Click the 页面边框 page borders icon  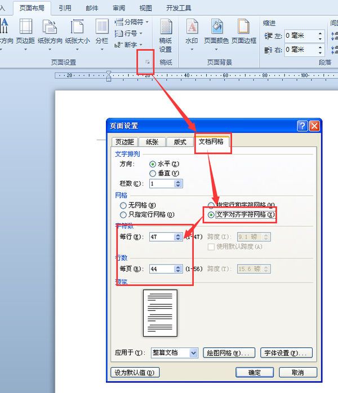point(244,32)
